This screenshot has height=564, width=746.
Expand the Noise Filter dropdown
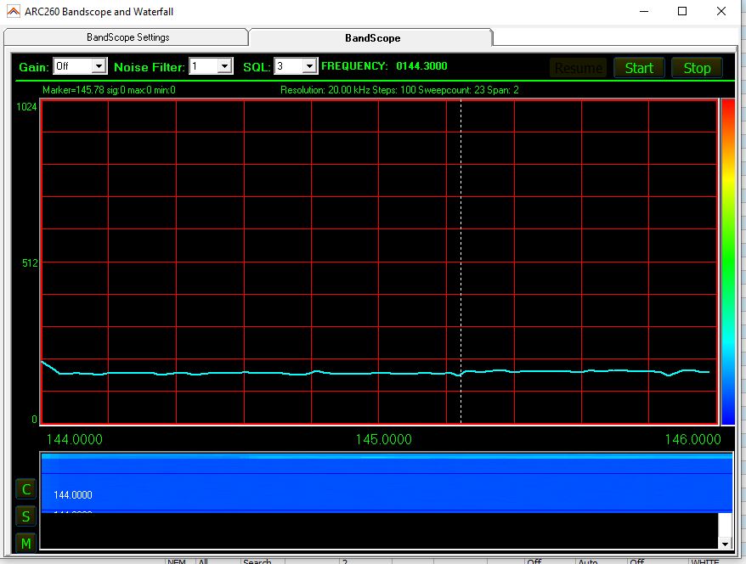click(224, 66)
